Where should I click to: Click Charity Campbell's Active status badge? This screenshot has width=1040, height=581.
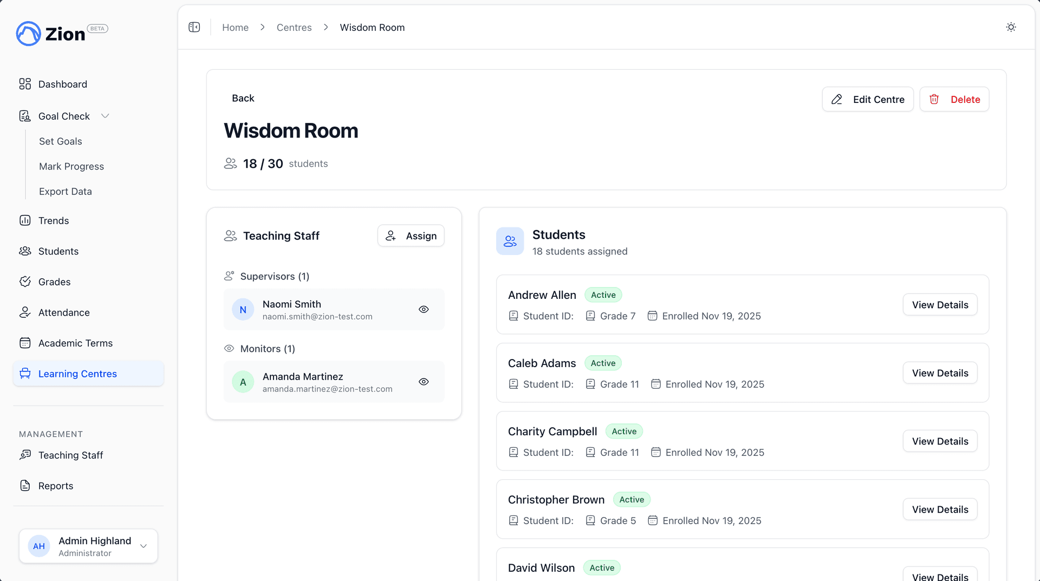click(x=624, y=431)
